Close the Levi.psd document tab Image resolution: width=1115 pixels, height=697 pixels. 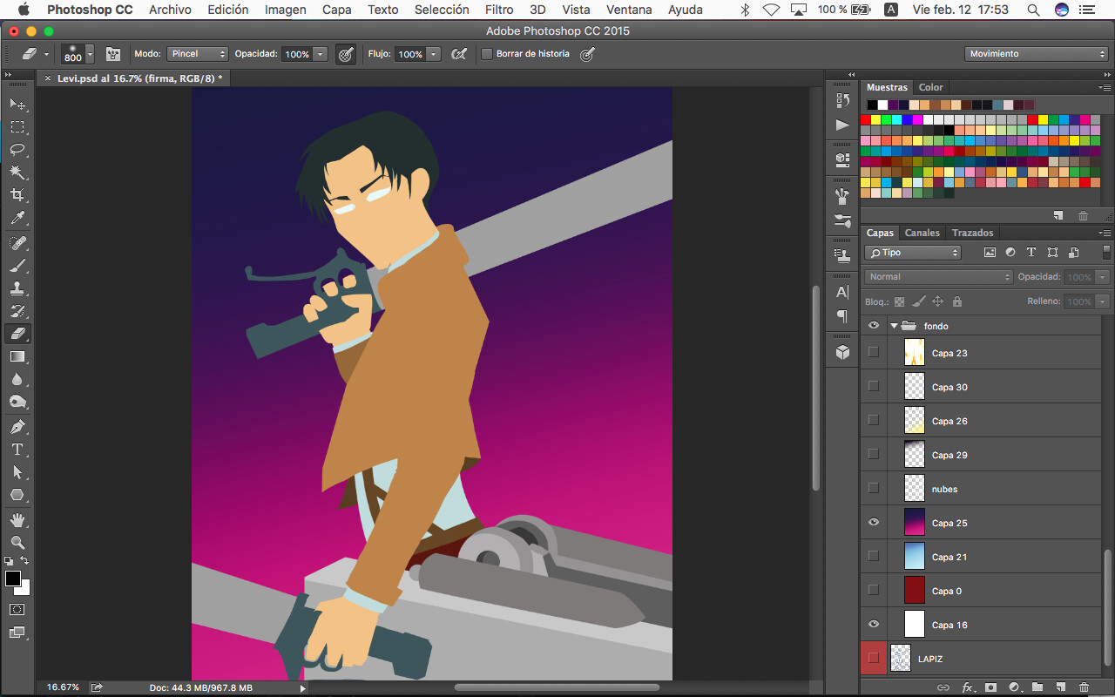(x=48, y=78)
